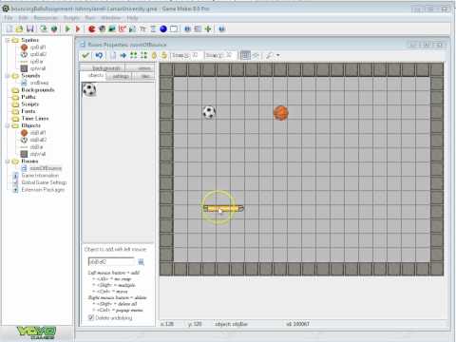Toggle Delete underlying checkbox
Screen dimensions: 456x342
point(91,317)
